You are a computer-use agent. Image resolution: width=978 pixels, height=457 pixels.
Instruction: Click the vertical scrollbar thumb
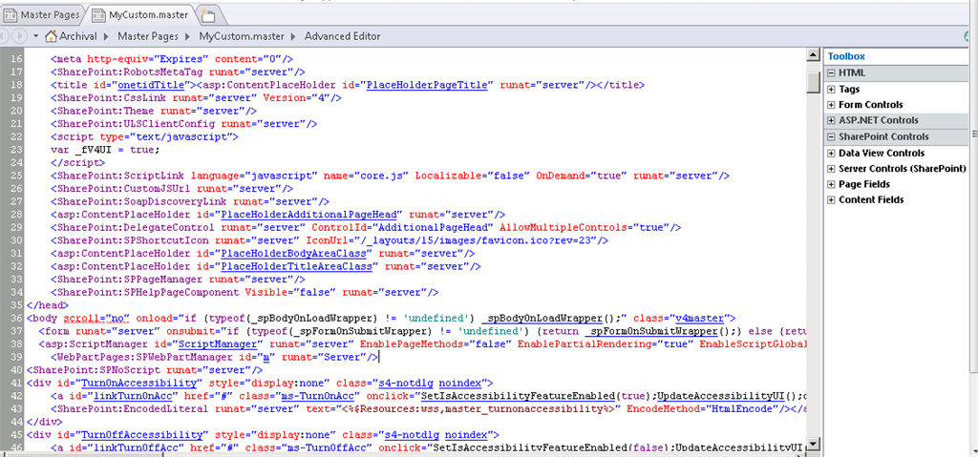pos(813,82)
